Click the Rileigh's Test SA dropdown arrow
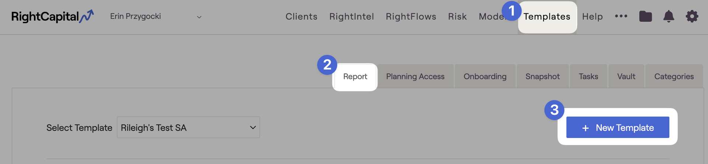The height and width of the screenshot is (164, 708). (x=253, y=128)
